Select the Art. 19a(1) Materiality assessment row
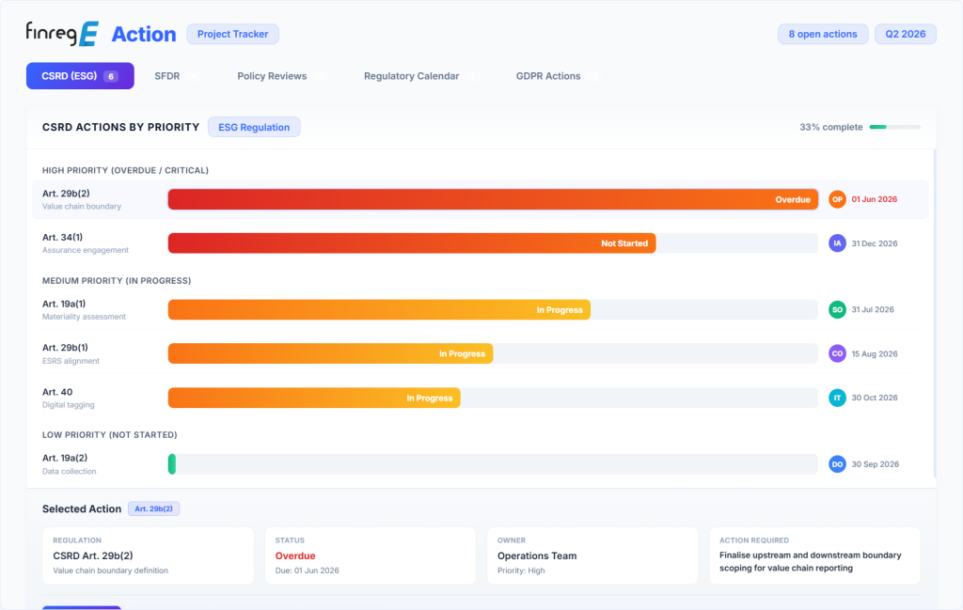The image size is (963, 610). [481, 310]
